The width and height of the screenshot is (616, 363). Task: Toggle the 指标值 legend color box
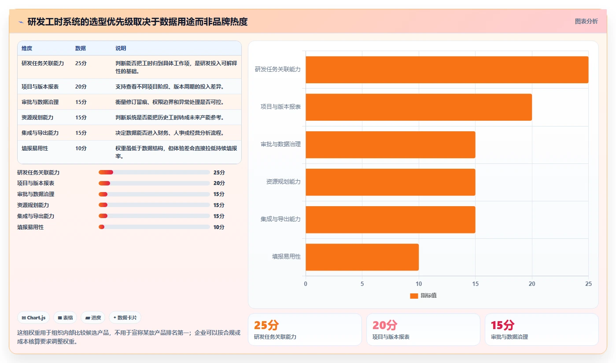coord(414,296)
